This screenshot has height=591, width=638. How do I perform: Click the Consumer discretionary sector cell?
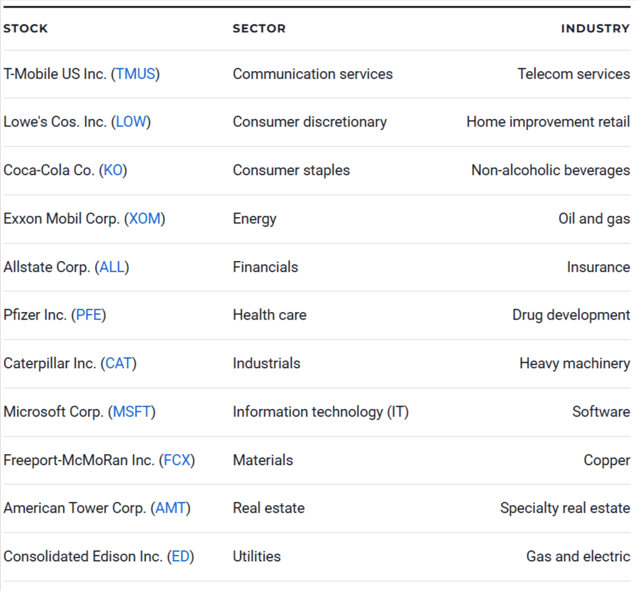click(310, 122)
